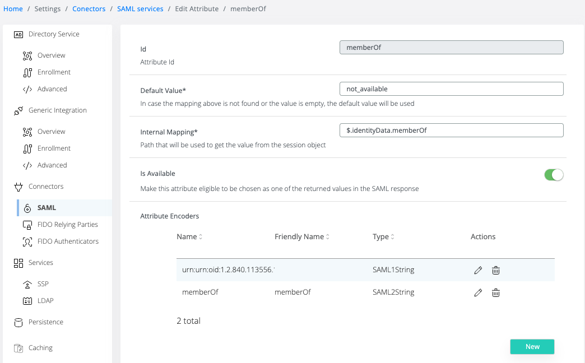The height and width of the screenshot is (363, 585).
Task: Sort encoders by Name column
Action: point(189,237)
